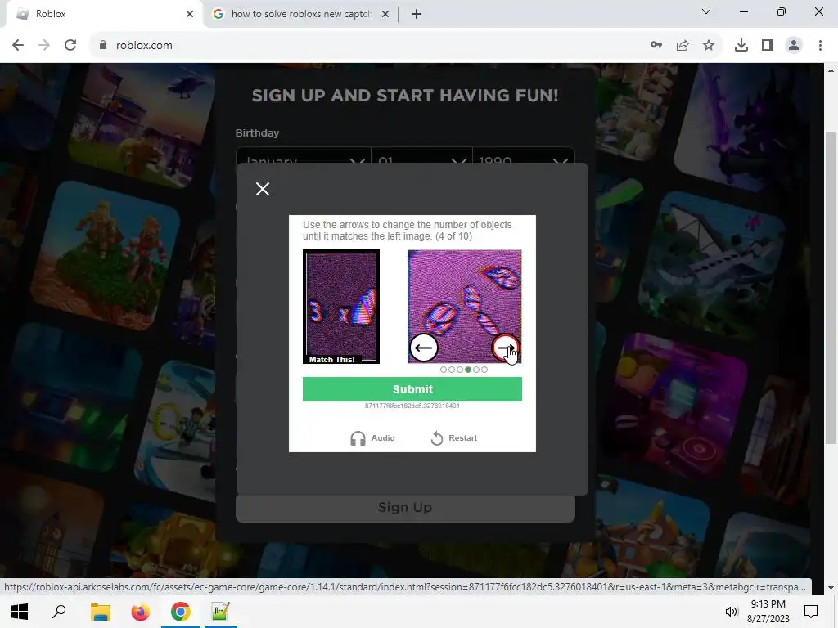This screenshot has height=628, width=838.
Task: Open the volume control in system tray
Action: 731,612
